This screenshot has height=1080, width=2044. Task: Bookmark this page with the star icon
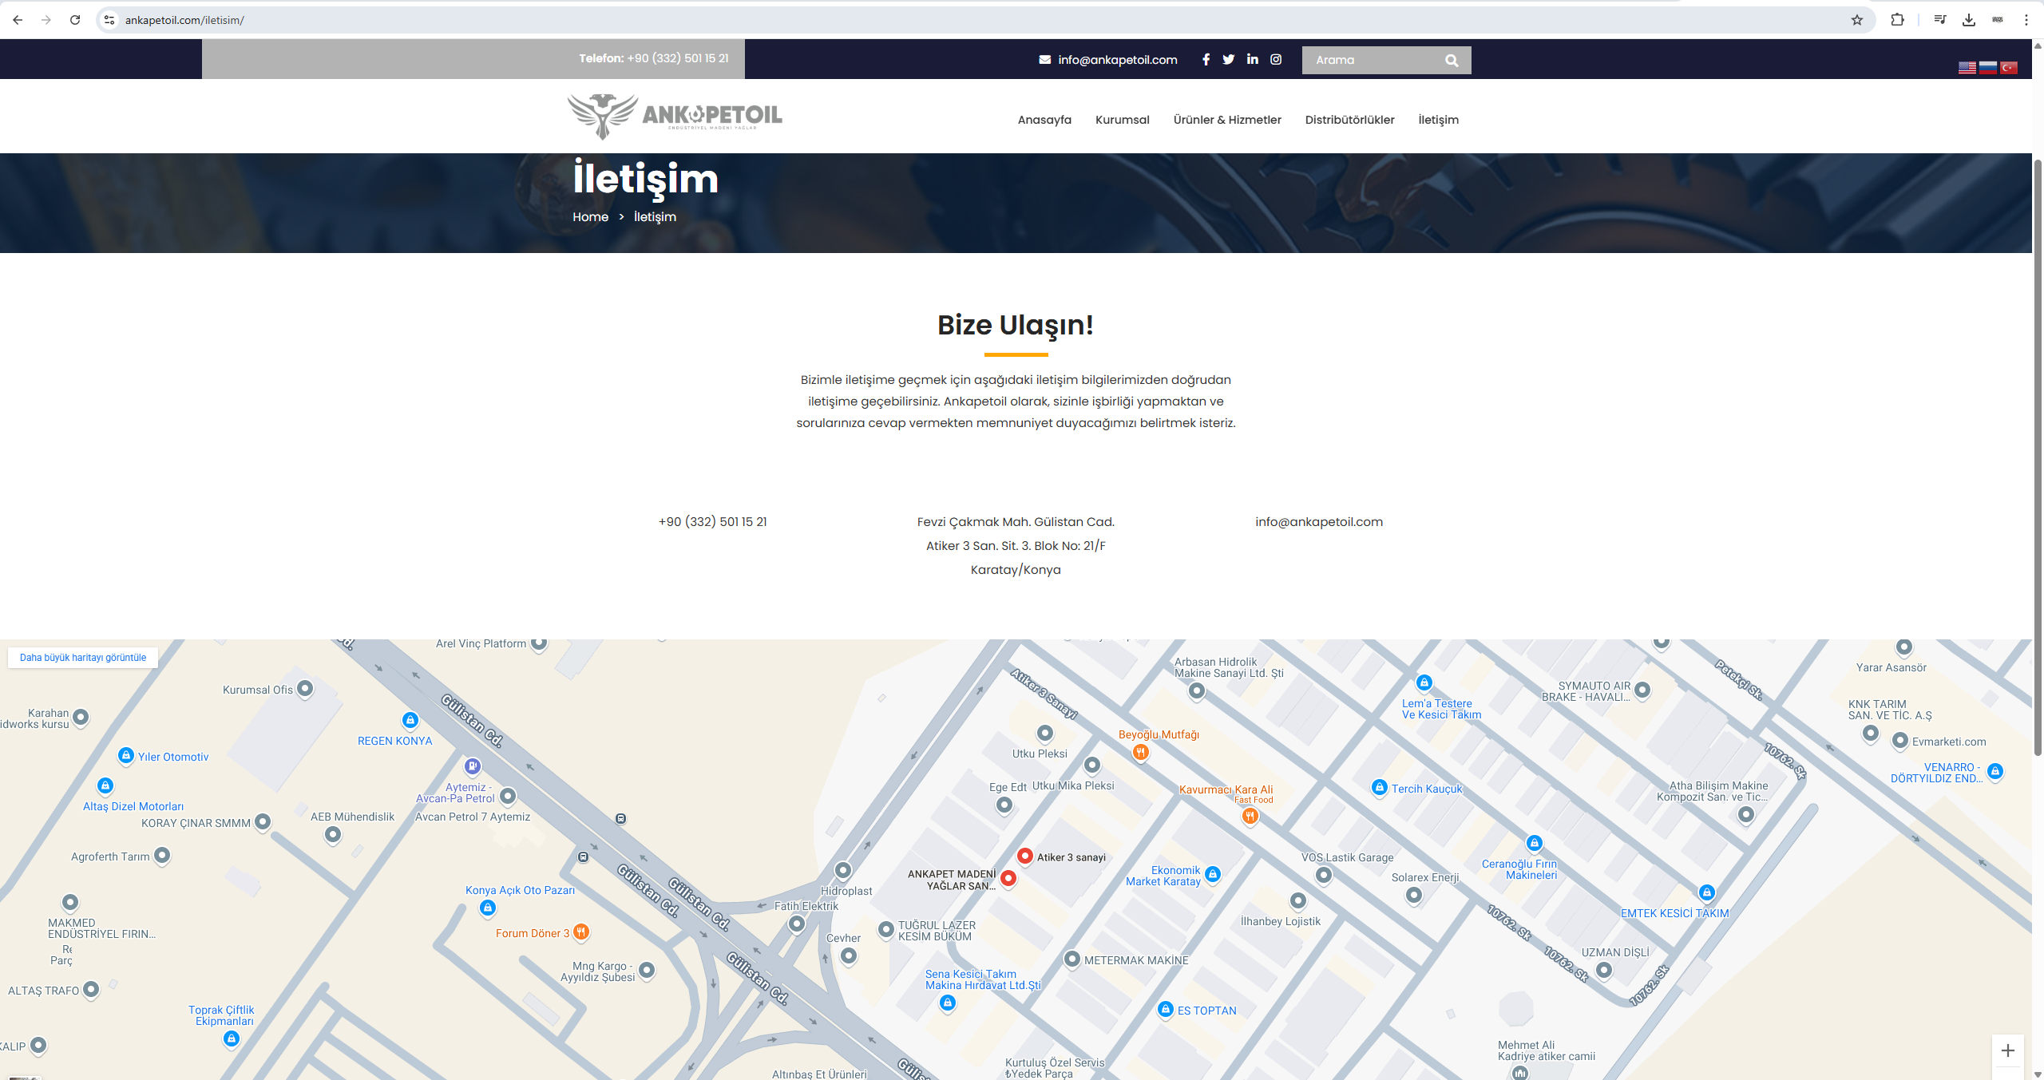(1857, 20)
